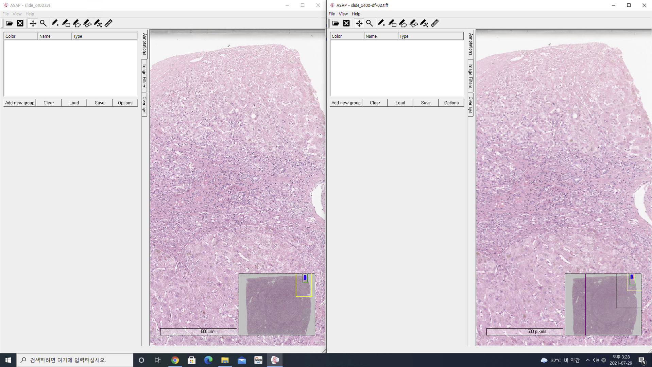The height and width of the screenshot is (367, 652).
Task: Open File Explorer from the taskbar
Action: tap(225, 360)
